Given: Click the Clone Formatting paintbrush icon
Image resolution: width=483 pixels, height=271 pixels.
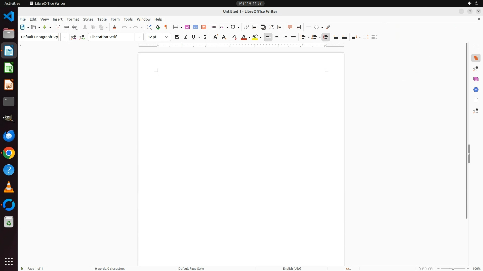Looking at the screenshot, I should pos(114,27).
